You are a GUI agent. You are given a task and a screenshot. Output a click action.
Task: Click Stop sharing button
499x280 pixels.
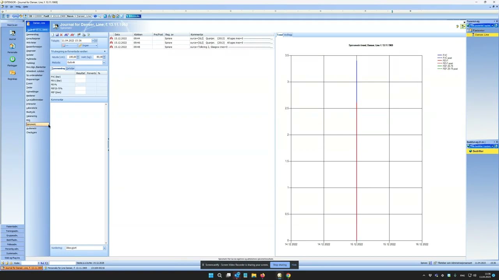(280, 265)
